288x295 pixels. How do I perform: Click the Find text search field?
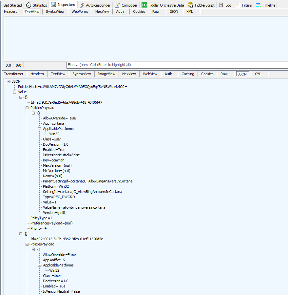177,65
